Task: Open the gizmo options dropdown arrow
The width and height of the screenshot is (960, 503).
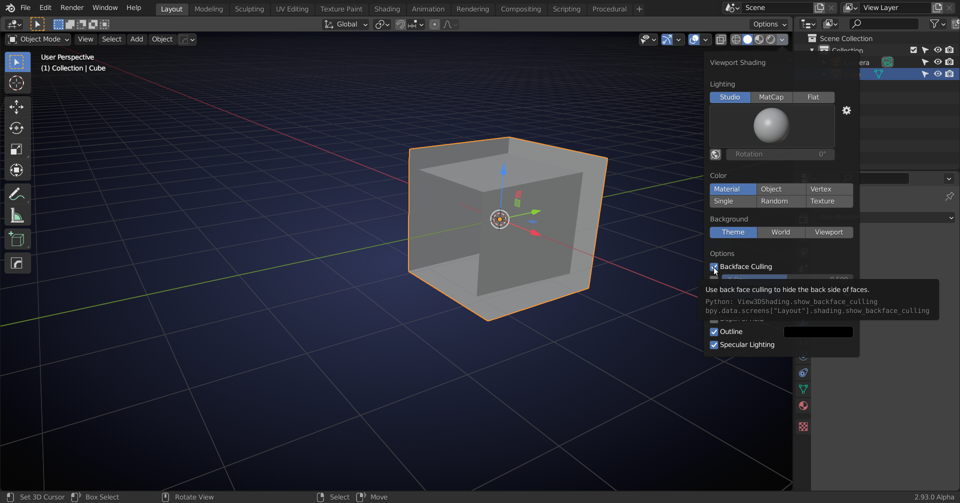Action: tap(678, 39)
